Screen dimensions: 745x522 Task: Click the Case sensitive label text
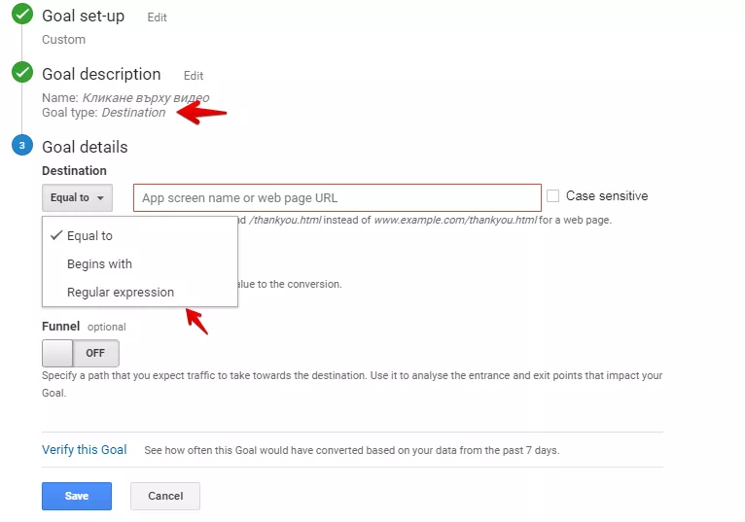pos(607,195)
